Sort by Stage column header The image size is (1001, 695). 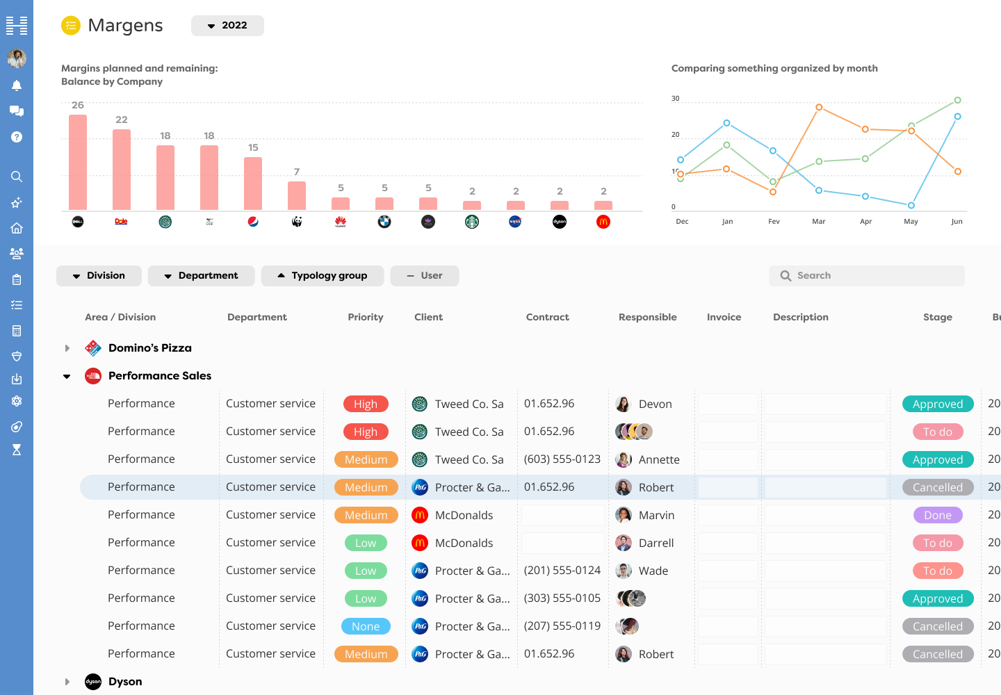[938, 317]
